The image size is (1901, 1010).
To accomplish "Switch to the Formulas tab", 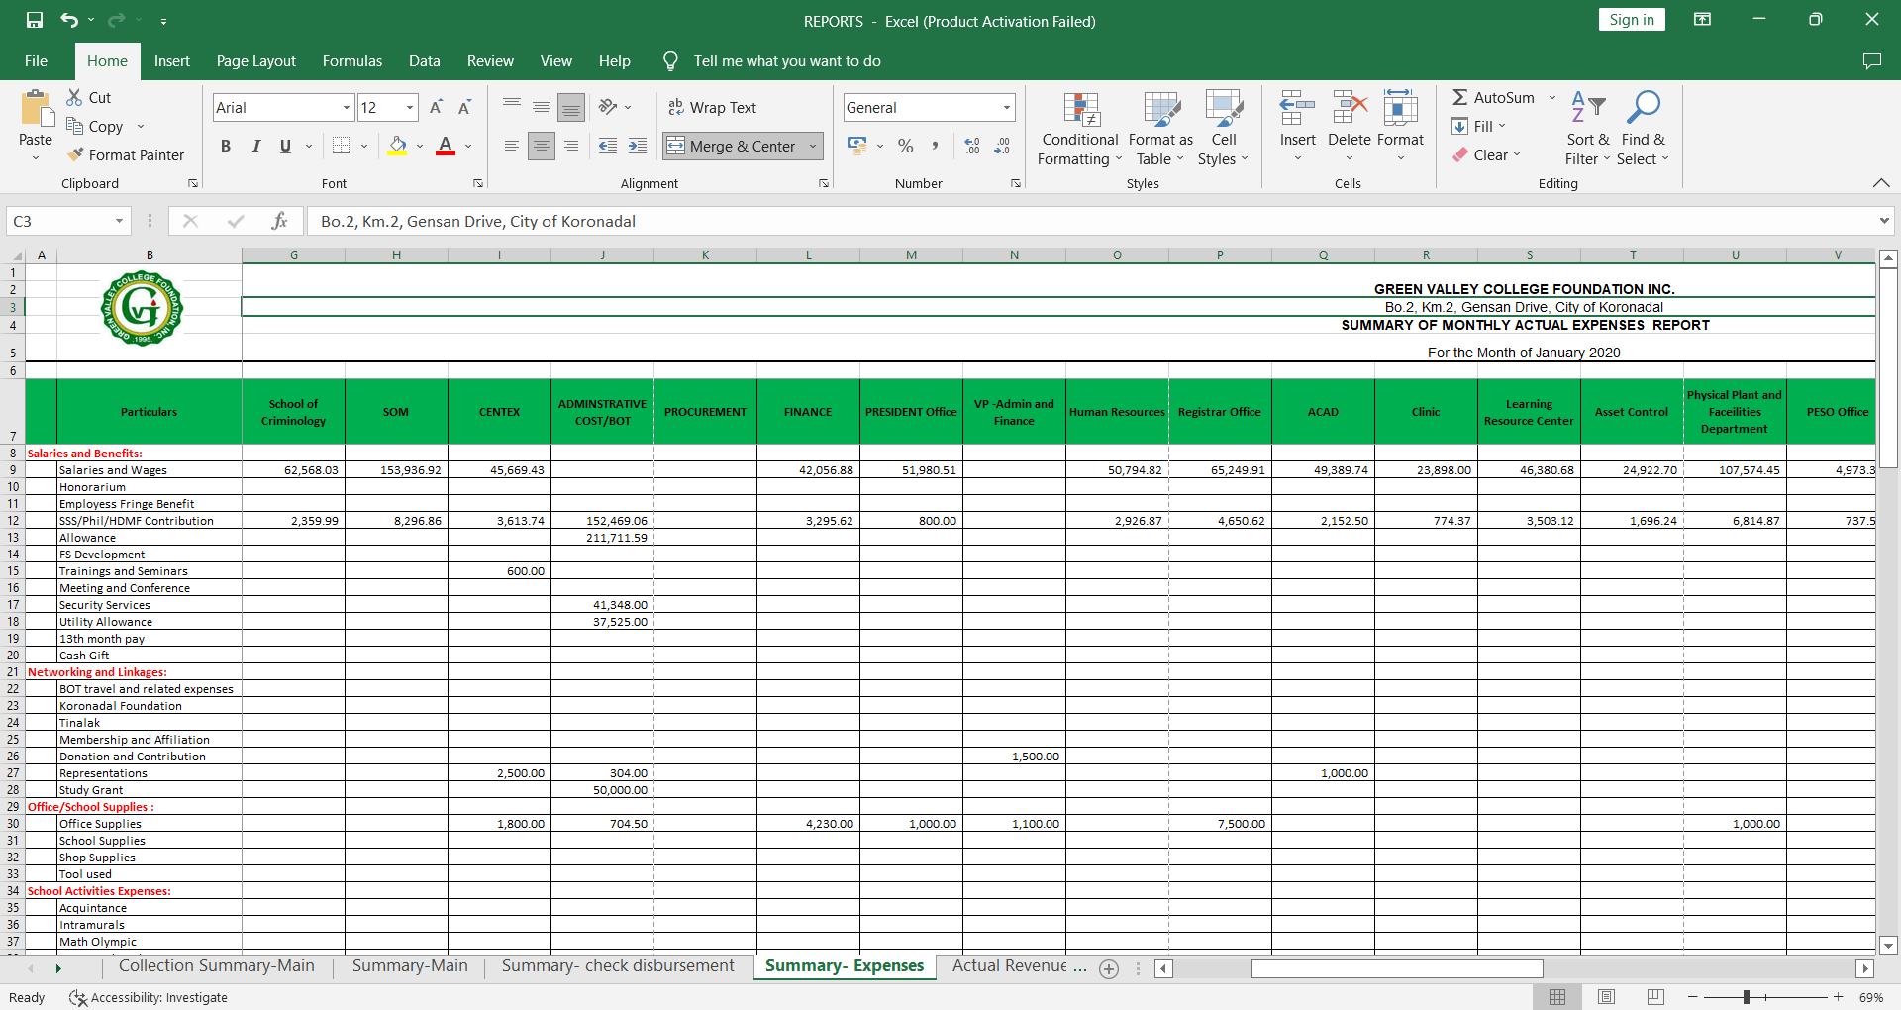I will (352, 61).
